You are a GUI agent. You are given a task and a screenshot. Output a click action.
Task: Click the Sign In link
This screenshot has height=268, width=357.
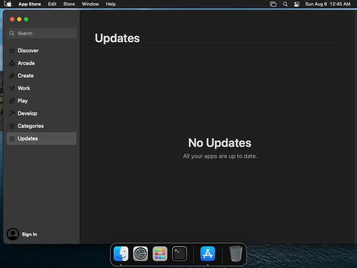coord(29,234)
